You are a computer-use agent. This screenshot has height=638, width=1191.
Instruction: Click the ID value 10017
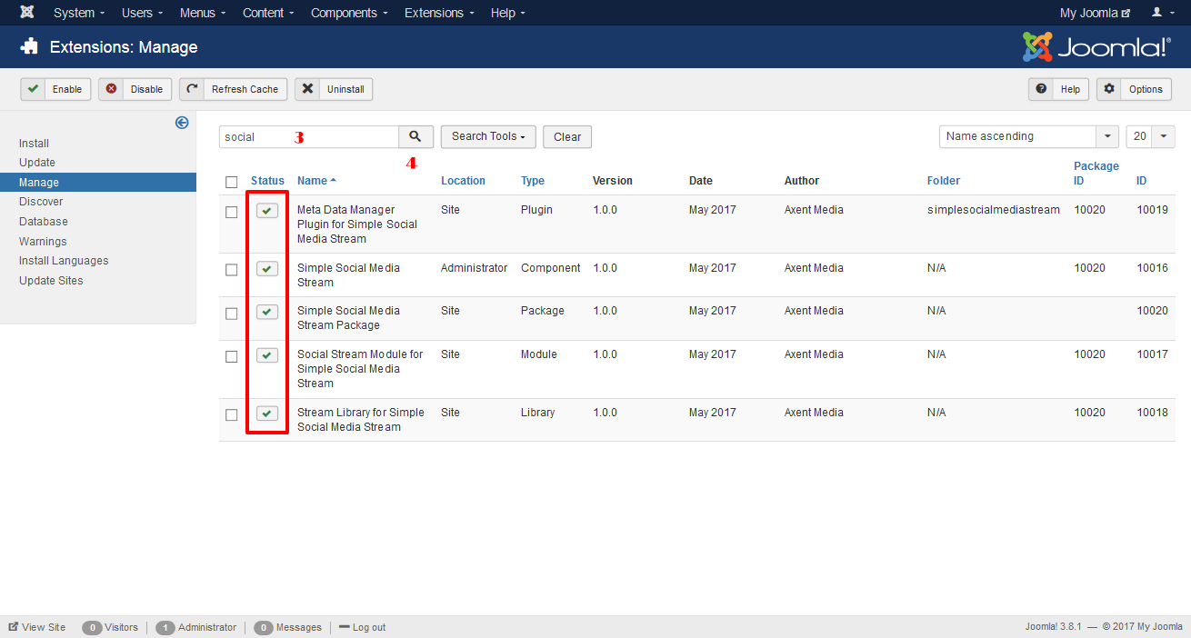tap(1152, 354)
